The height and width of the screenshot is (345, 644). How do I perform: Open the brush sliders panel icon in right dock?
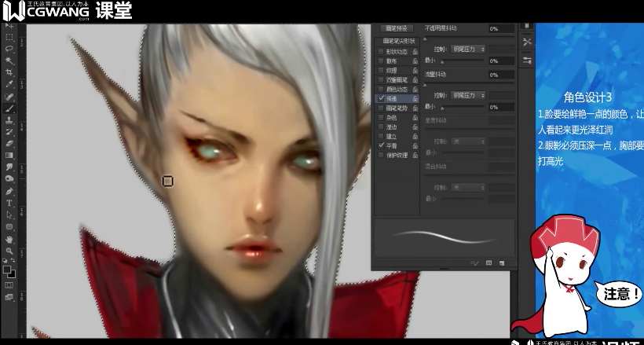pyautogui.click(x=527, y=61)
